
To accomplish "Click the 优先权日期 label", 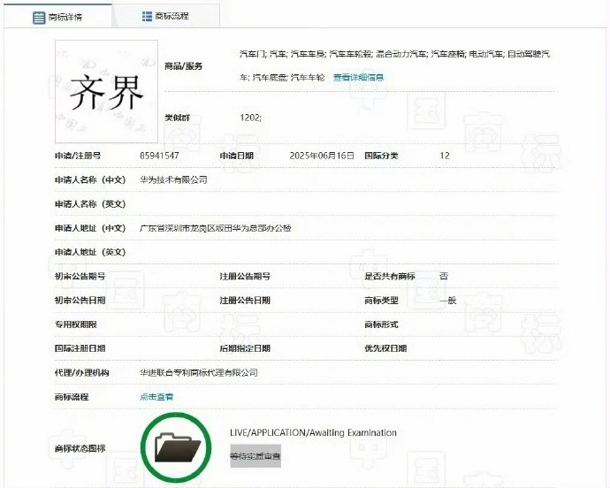I will coord(385,348).
